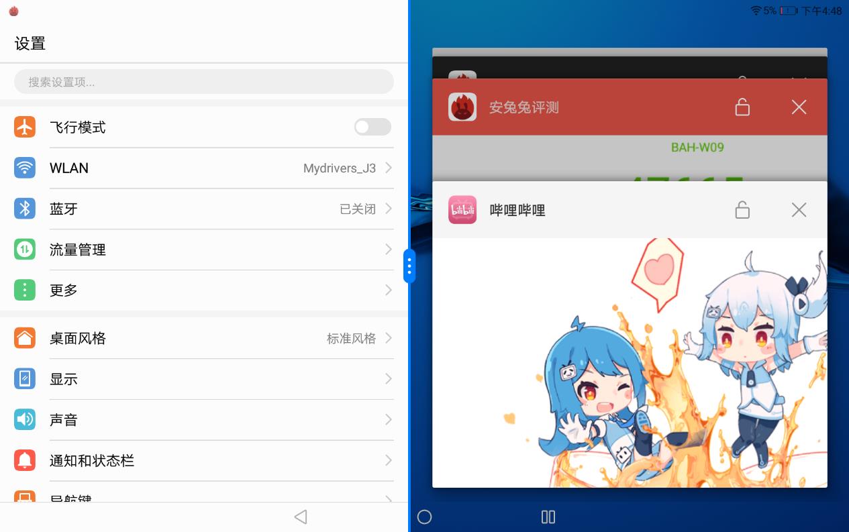Click the split-screen divider handle

[409, 266]
